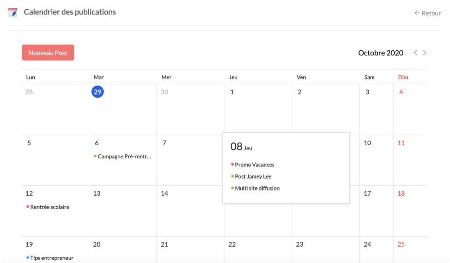Open the Tips entrepreneur post
This screenshot has height=263, width=450.
point(51,258)
